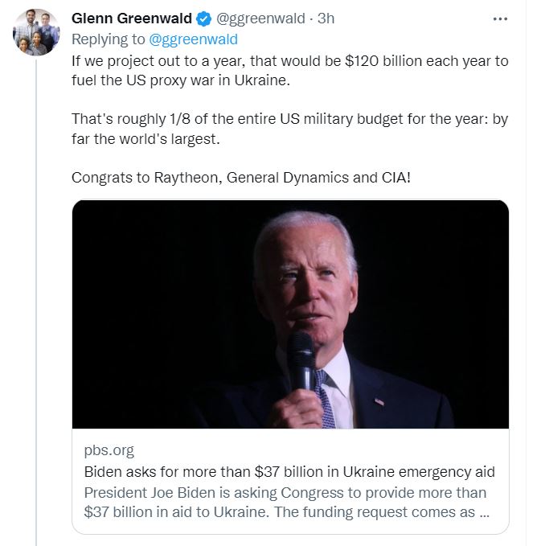Click the flag lapel pin in photo
The image size is (545, 546).
(379, 401)
